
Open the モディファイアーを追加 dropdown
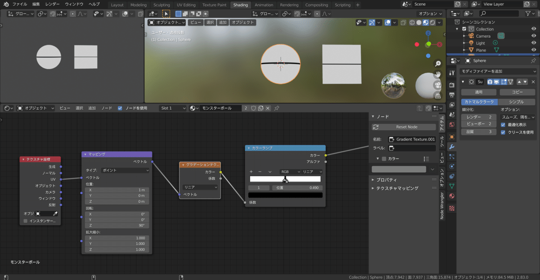(499, 71)
